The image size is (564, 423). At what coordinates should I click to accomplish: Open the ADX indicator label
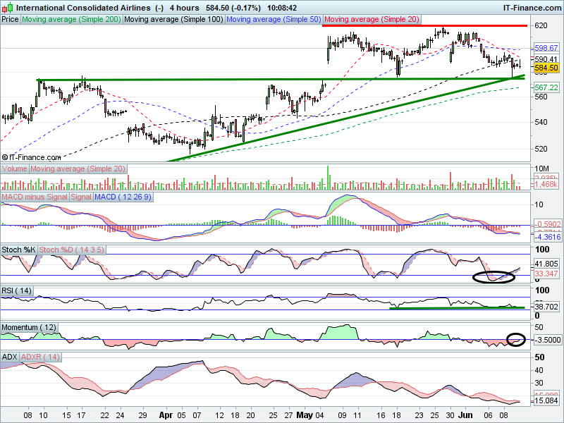tap(8, 357)
